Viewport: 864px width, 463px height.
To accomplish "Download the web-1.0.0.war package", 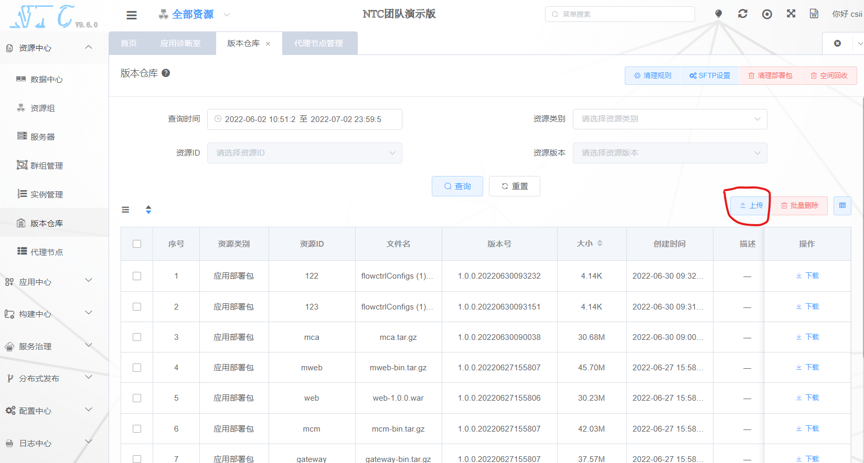I will [807, 398].
